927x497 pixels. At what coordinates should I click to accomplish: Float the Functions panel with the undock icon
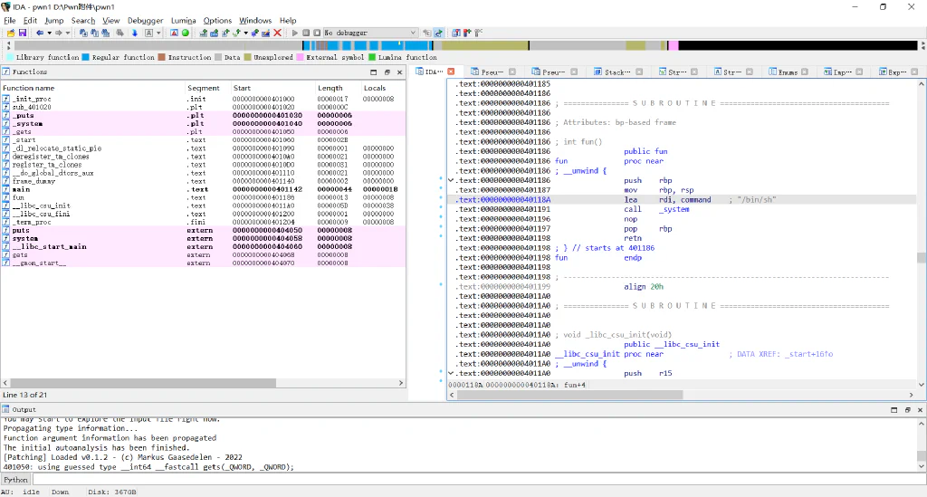click(x=387, y=72)
